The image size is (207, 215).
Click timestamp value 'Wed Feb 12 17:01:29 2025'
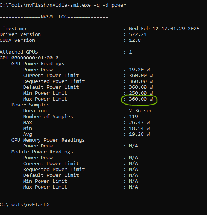164,29
